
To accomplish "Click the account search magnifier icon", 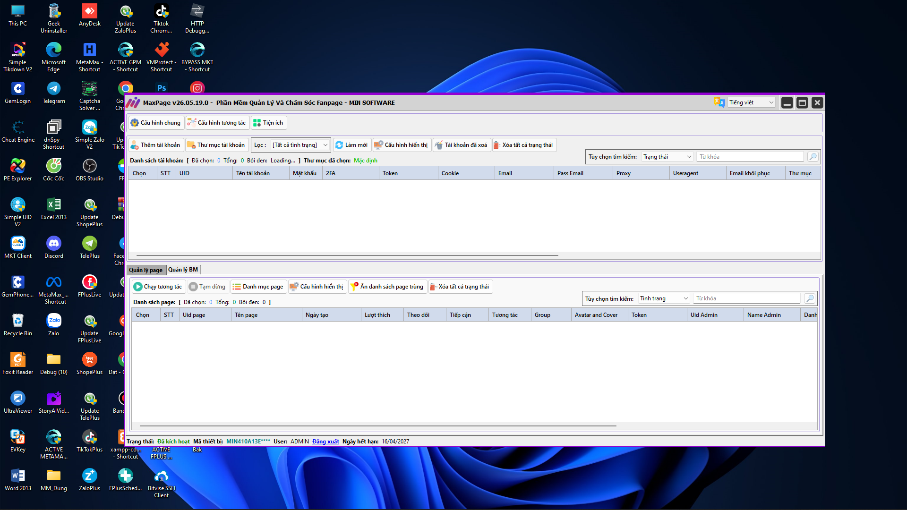I will click(x=813, y=157).
